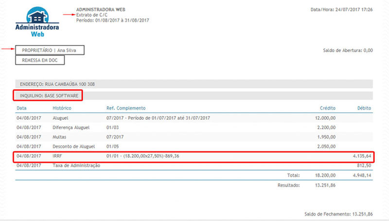389x221 pixels.
Task: Click the Taxa de Administração entry
Action: click(76, 166)
